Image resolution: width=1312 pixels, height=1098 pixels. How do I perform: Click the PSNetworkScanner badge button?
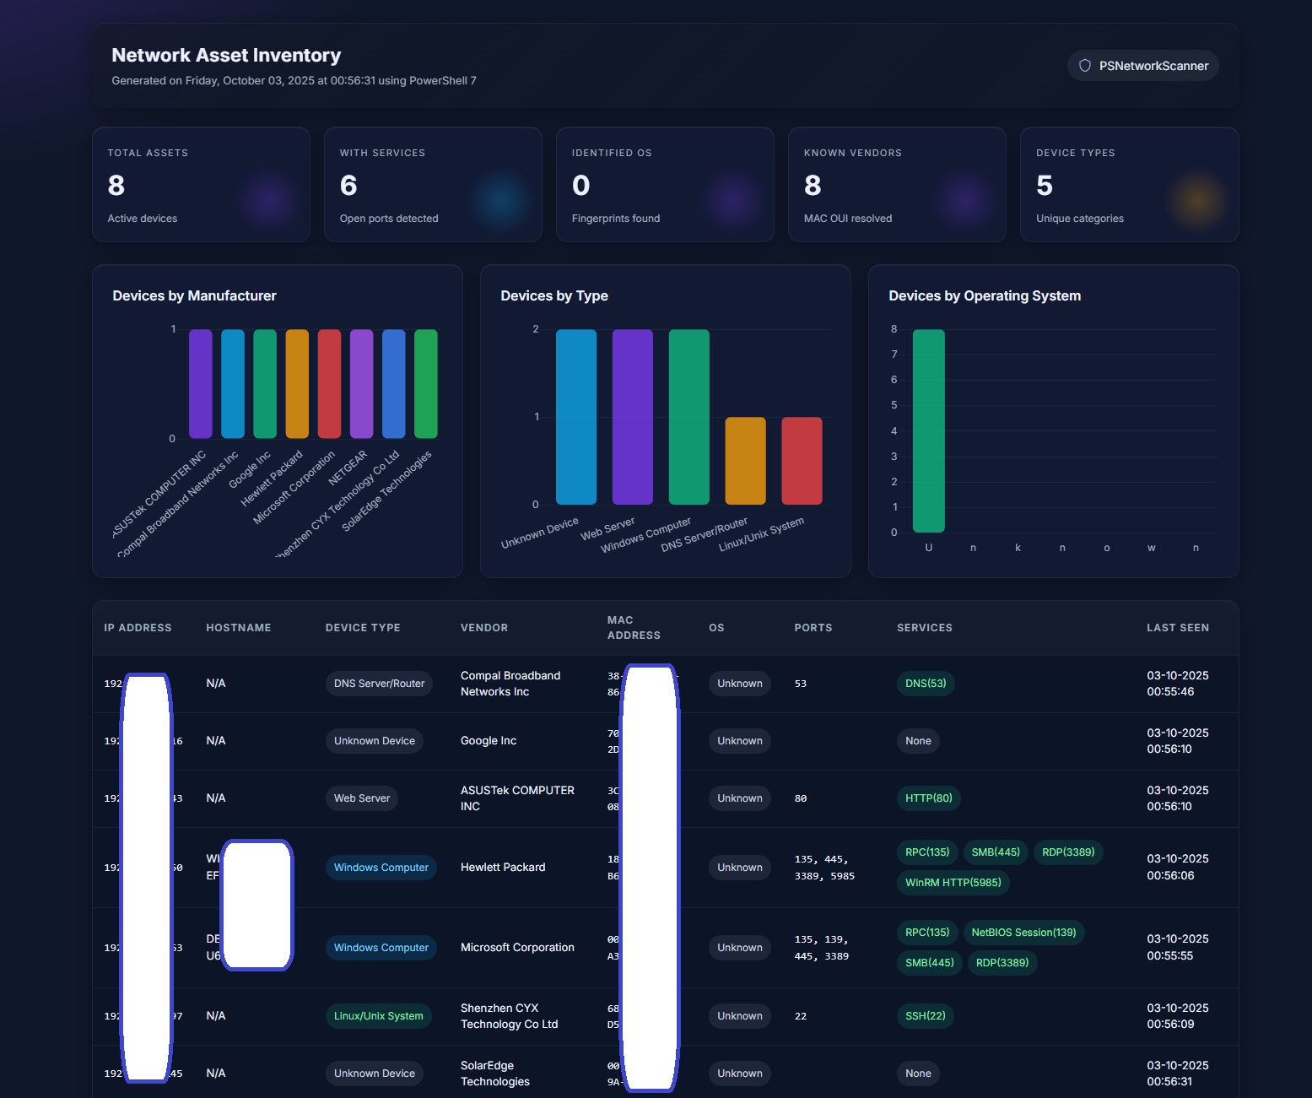point(1143,66)
